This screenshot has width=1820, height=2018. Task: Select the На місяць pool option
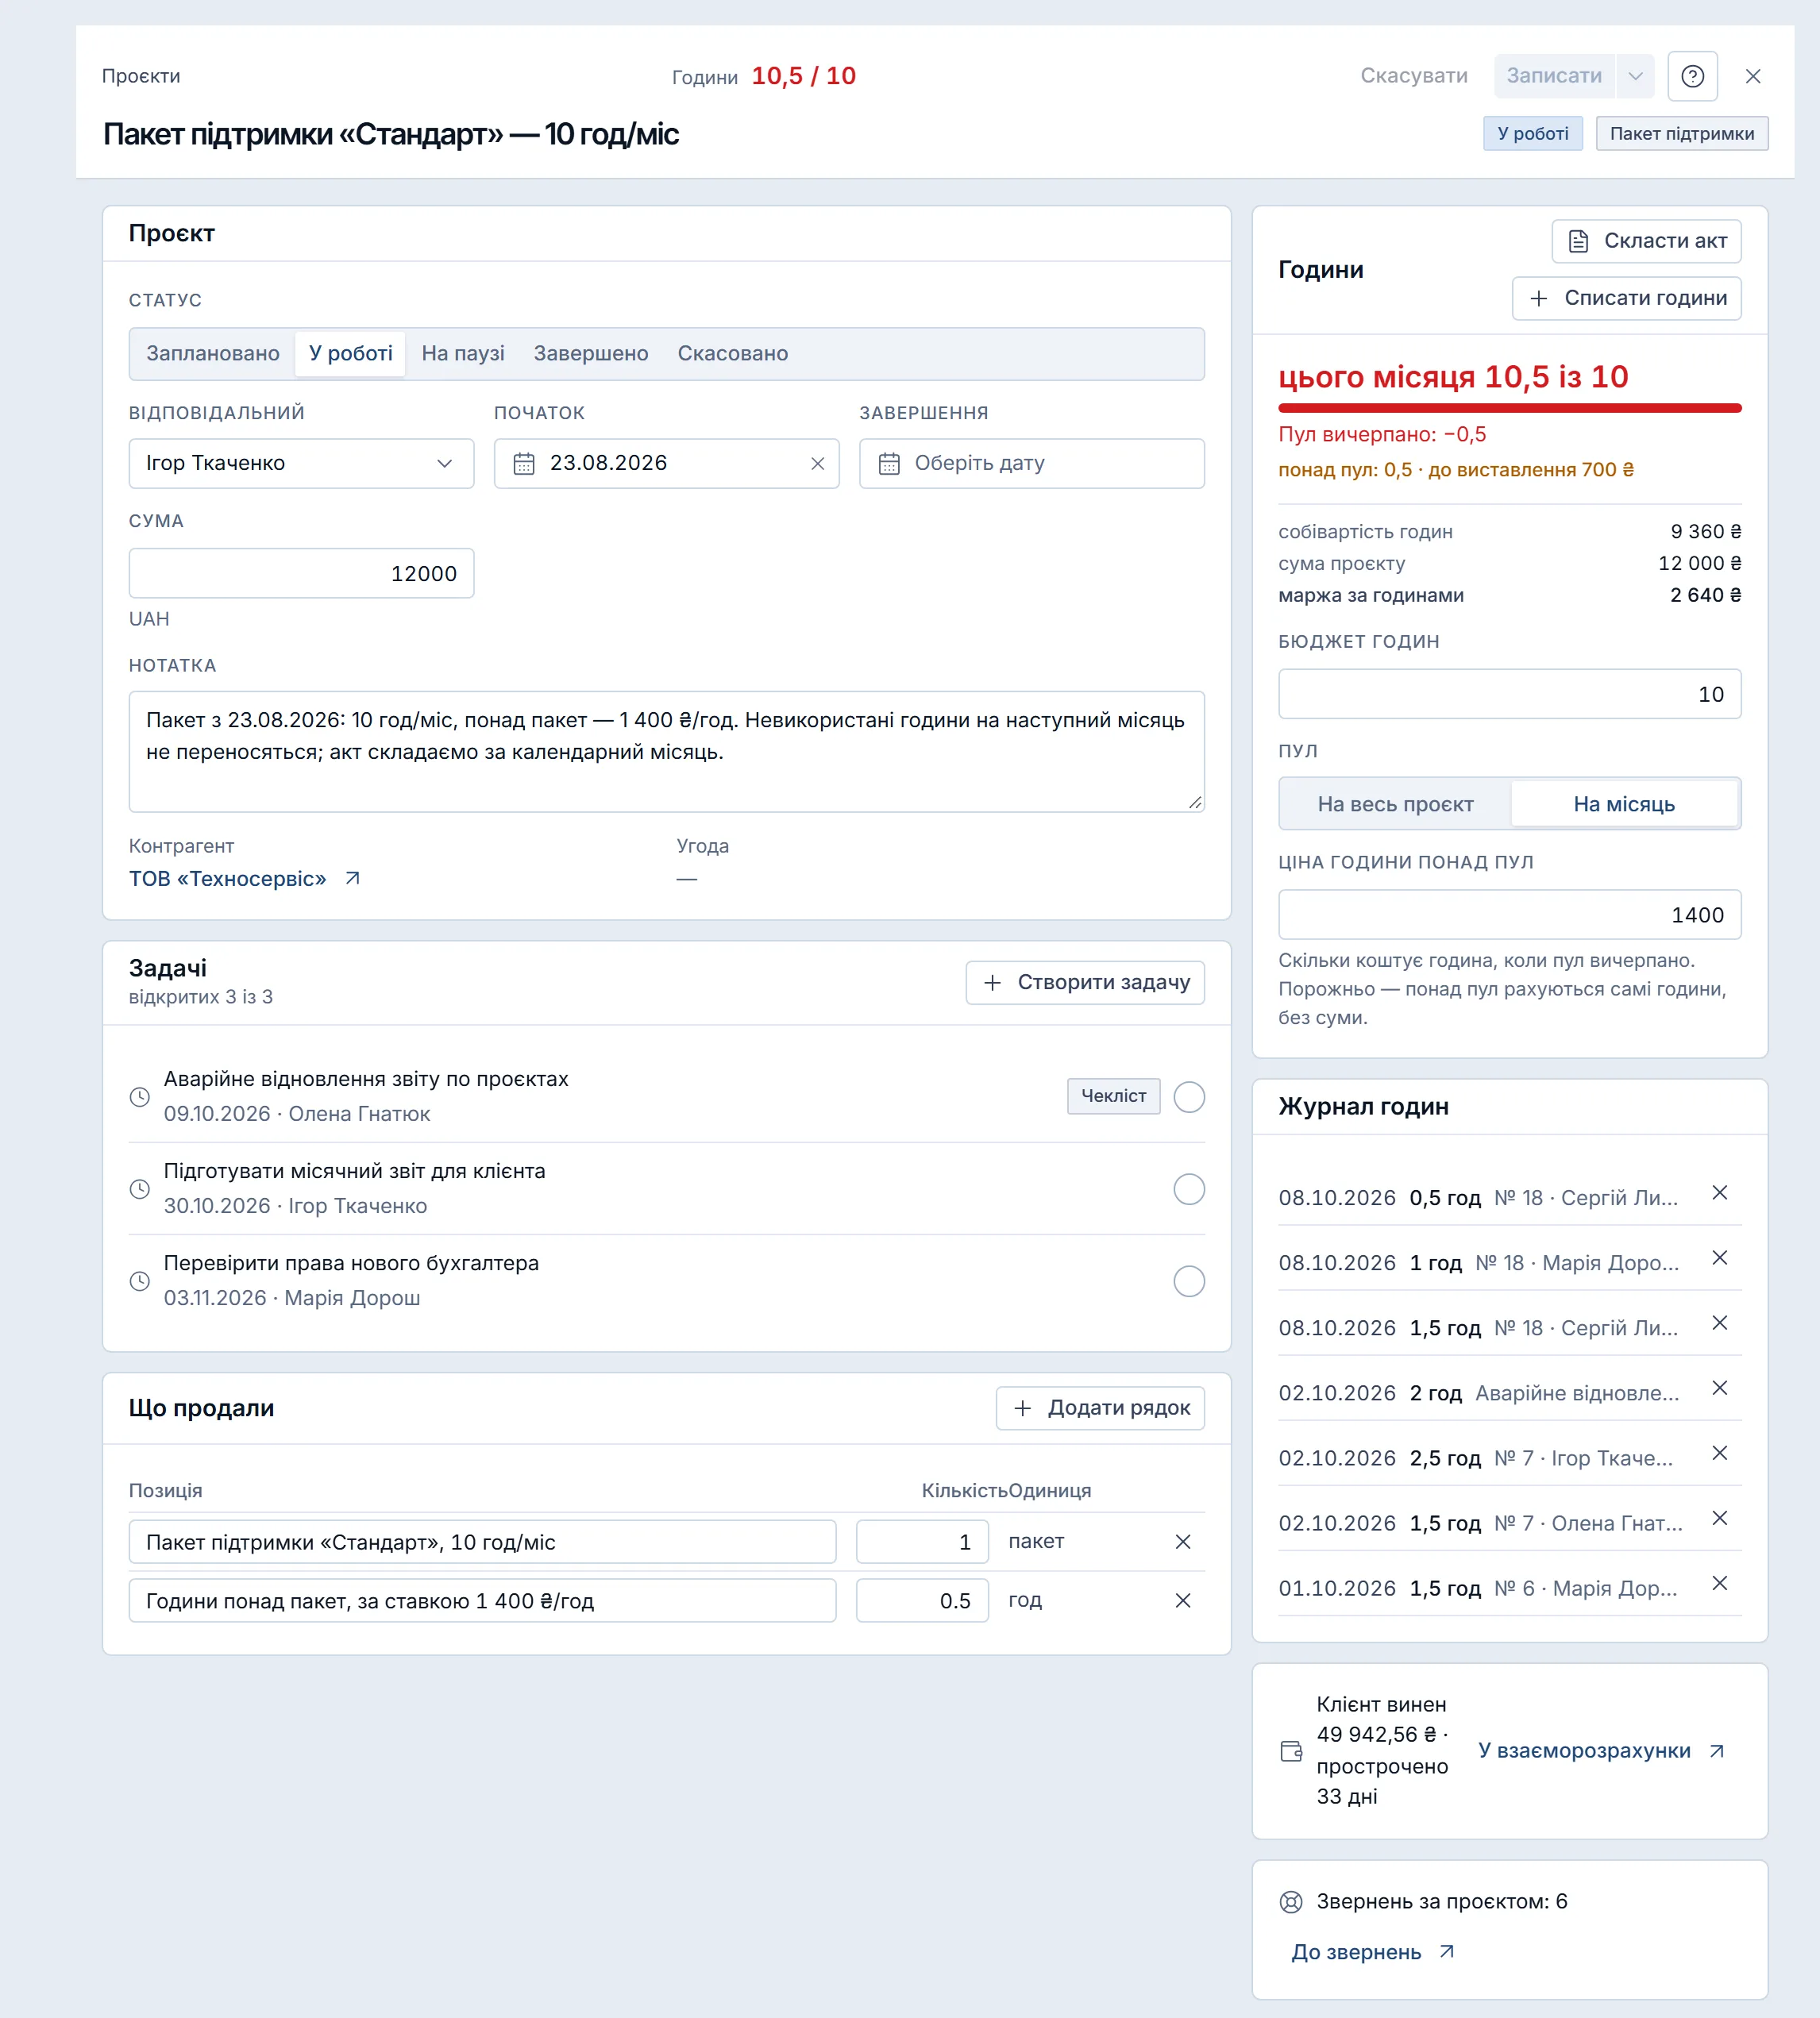pyautogui.click(x=1624, y=805)
